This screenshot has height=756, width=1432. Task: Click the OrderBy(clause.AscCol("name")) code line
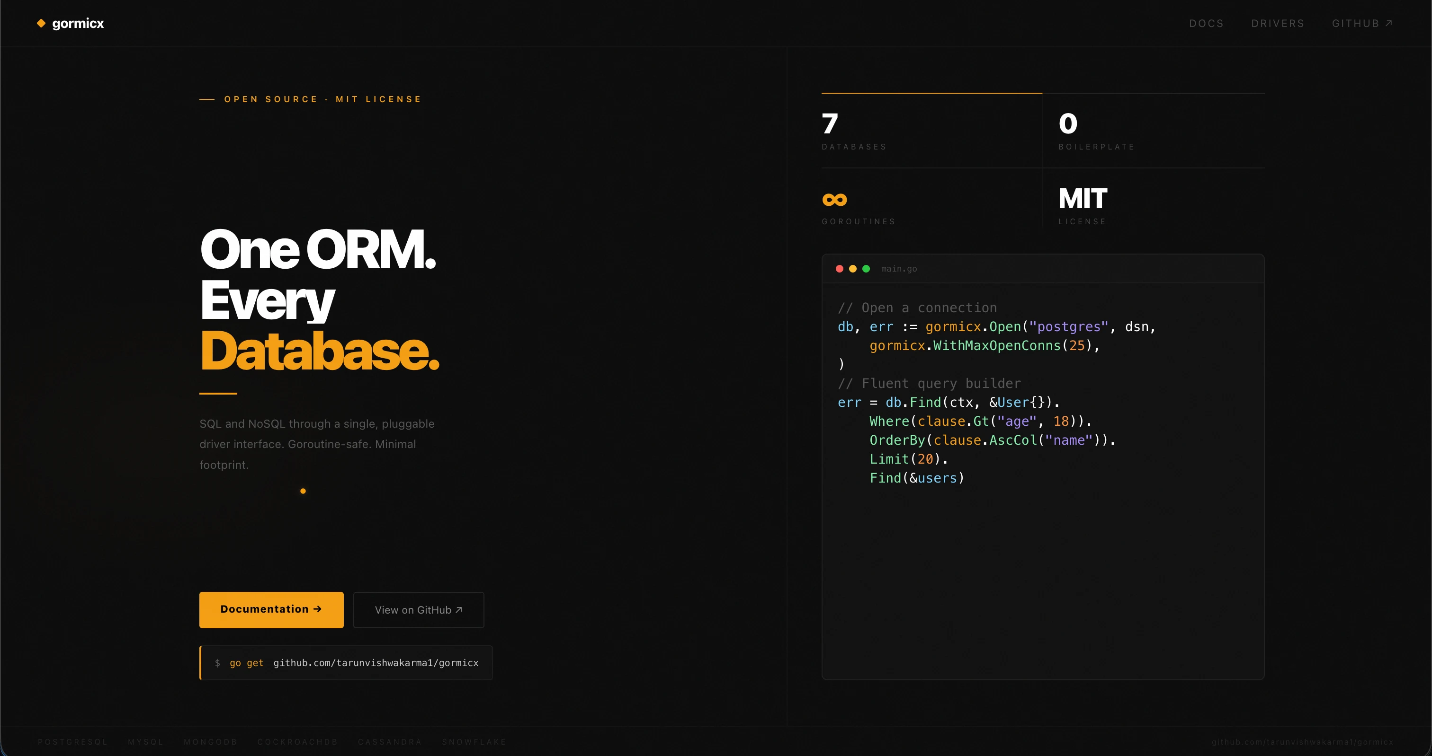click(x=992, y=440)
